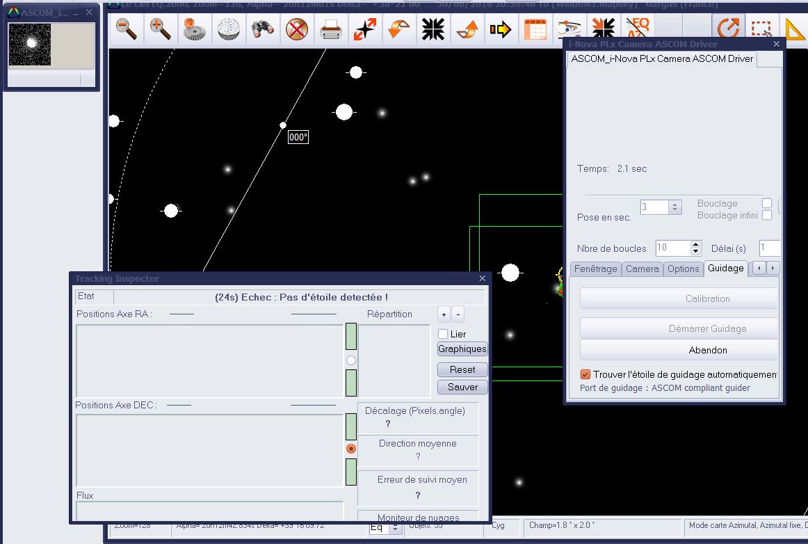
Task: Open the Eq coordinate dropdown in status bar
Action: pyautogui.click(x=395, y=528)
